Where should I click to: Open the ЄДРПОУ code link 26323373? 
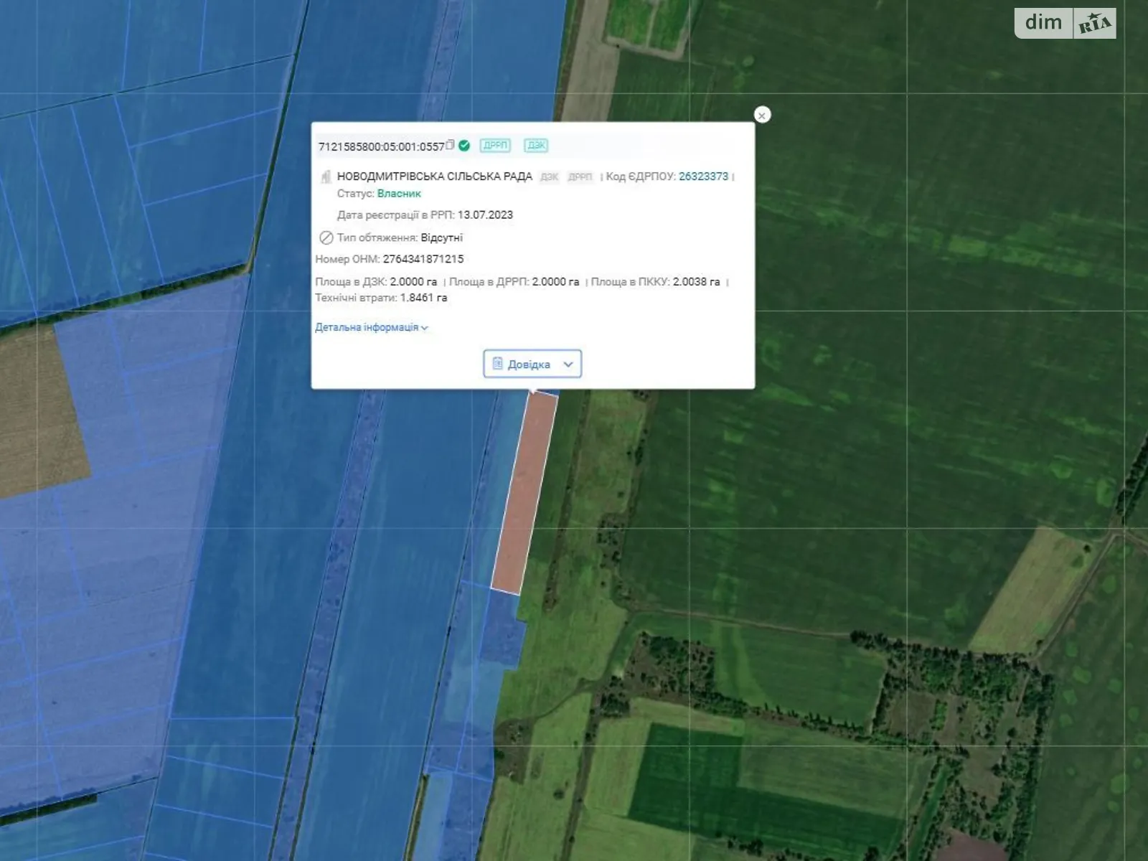(703, 177)
